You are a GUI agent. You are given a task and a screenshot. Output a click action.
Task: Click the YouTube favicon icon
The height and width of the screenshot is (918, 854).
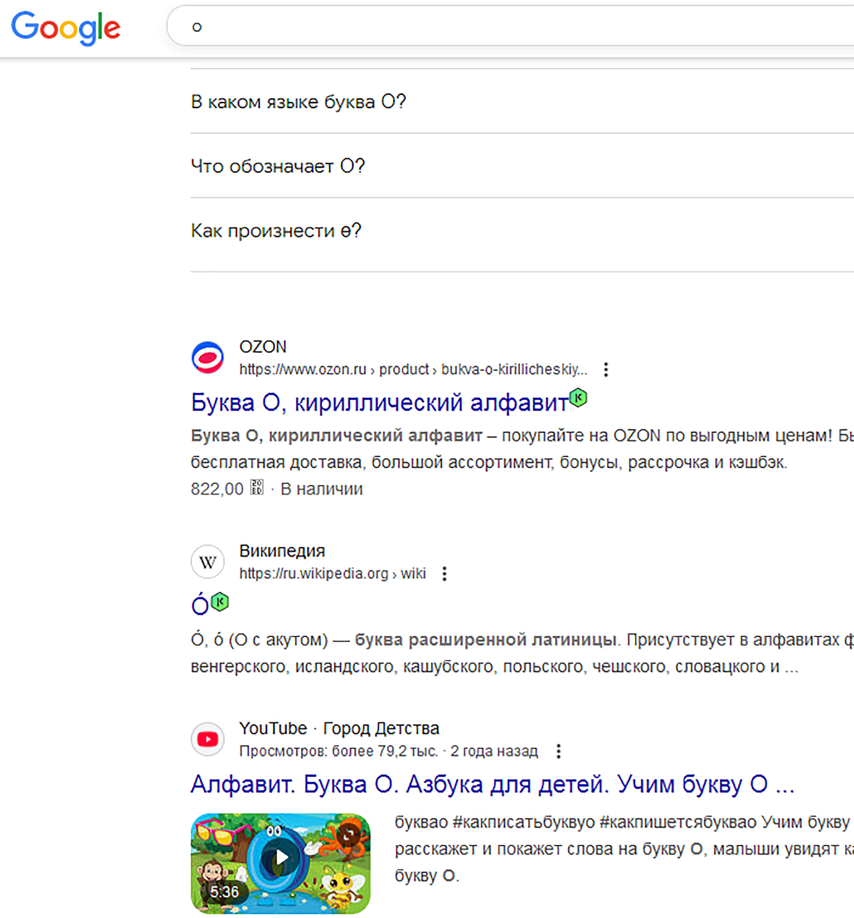click(208, 739)
